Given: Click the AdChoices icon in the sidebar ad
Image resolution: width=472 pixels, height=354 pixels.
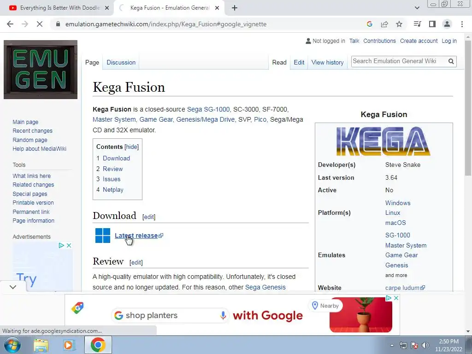Looking at the screenshot, I should tap(61, 245).
